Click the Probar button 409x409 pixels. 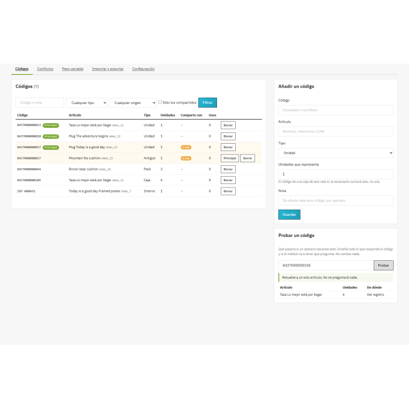[x=383, y=265]
